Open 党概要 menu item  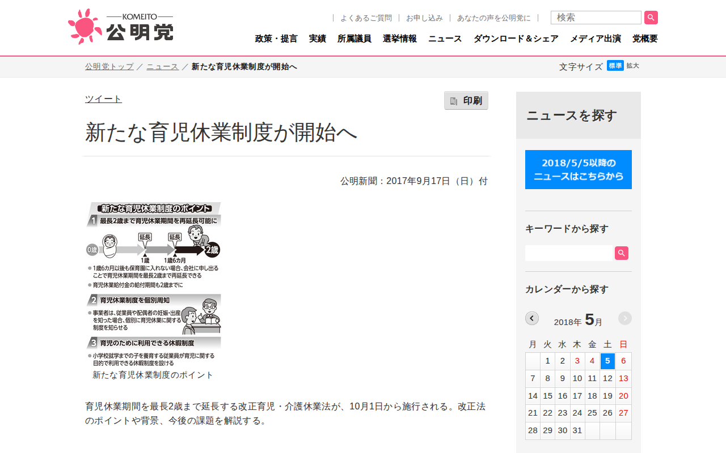[x=645, y=39]
